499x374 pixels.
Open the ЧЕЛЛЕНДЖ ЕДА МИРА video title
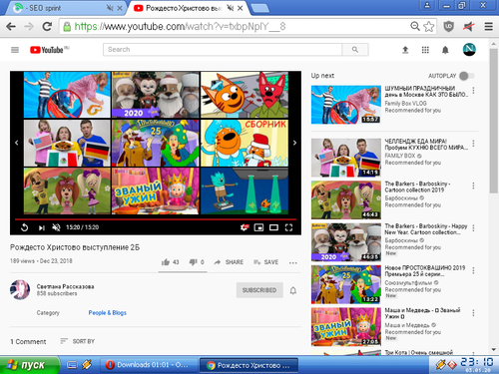(x=426, y=145)
